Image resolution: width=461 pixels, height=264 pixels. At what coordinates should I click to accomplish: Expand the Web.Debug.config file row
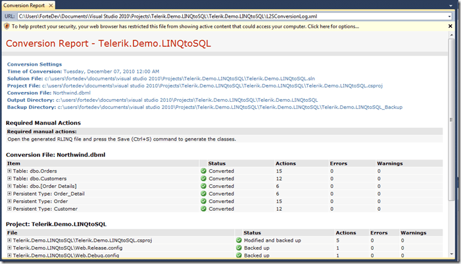click(x=9, y=255)
